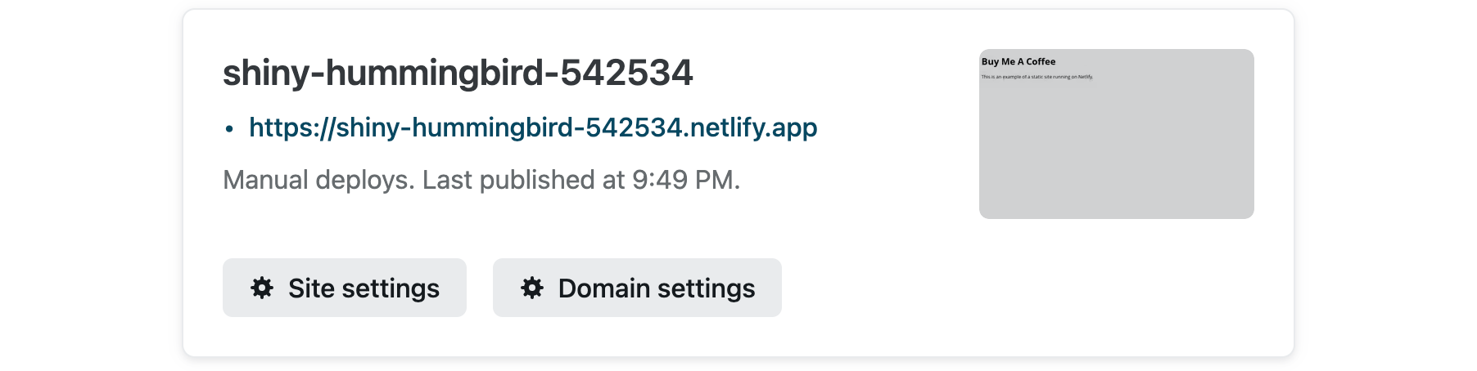The height and width of the screenshot is (371, 1477).
Task: Open the Domain settings button
Action: [637, 288]
